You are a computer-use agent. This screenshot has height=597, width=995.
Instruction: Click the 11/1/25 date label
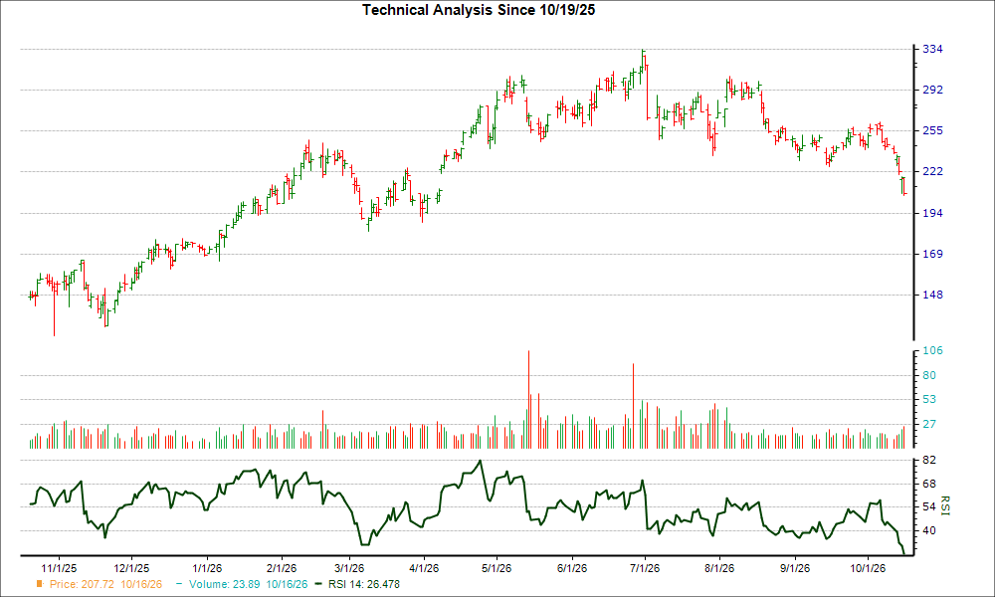tap(59, 568)
